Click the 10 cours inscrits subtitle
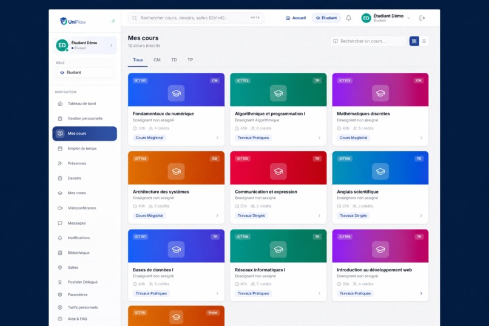 pos(144,46)
